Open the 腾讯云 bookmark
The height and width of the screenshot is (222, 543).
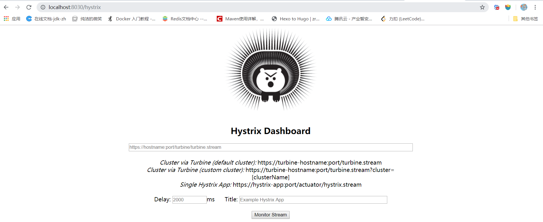tap(349, 19)
